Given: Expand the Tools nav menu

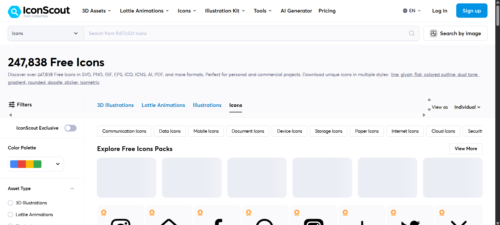Looking at the screenshot, I should 263,11.
